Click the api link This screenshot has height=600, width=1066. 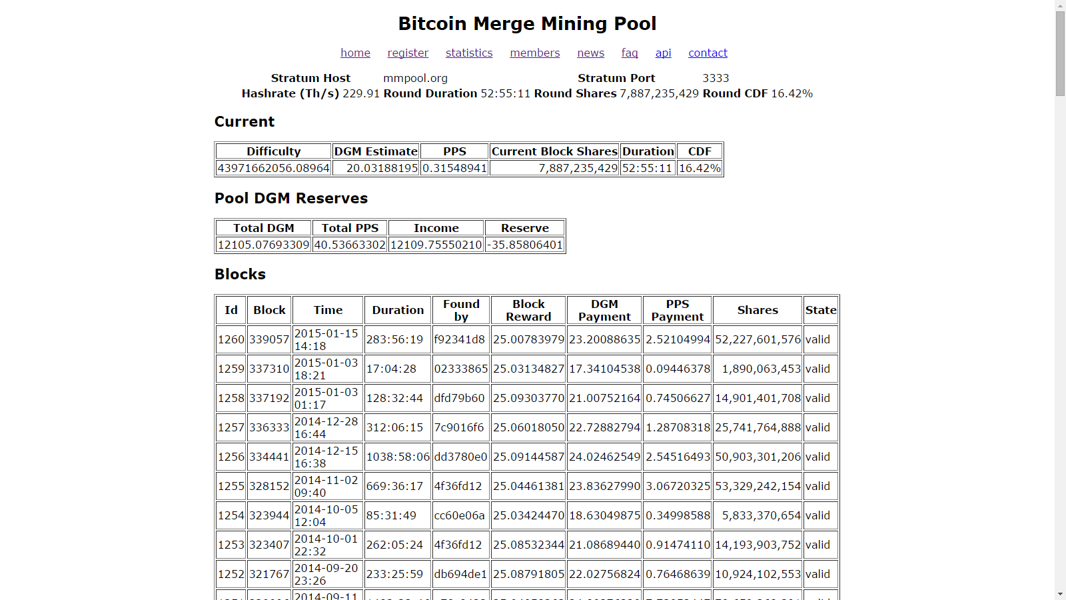point(663,53)
